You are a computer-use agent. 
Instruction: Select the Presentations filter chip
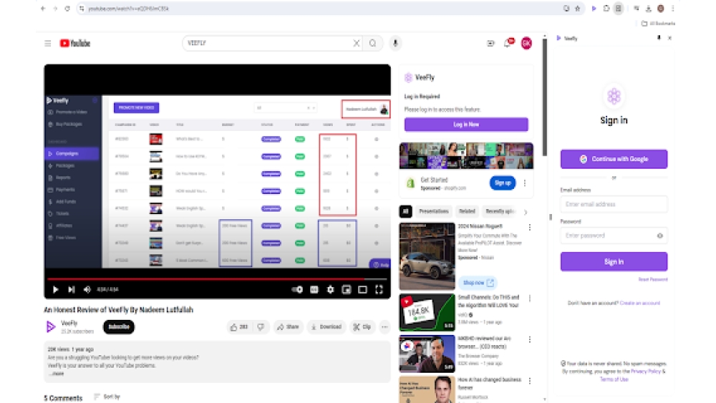coord(434,211)
